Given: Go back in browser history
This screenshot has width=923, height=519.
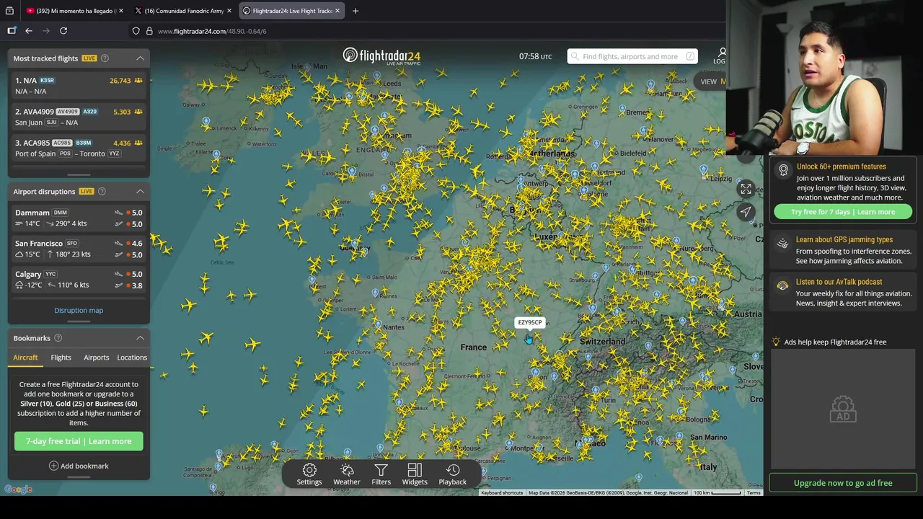Looking at the screenshot, I should 29,31.
